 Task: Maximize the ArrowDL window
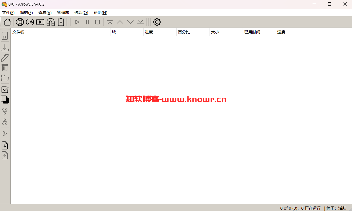329,4
